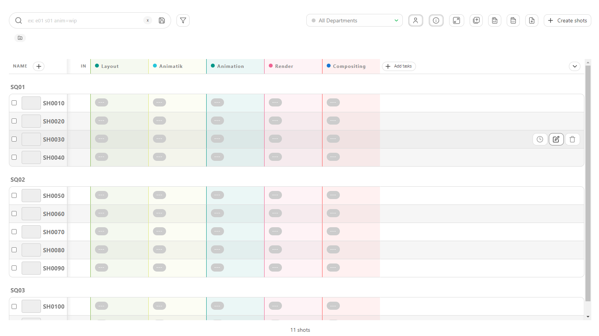
Task: Open the All Departments dropdown
Action: click(x=355, y=20)
